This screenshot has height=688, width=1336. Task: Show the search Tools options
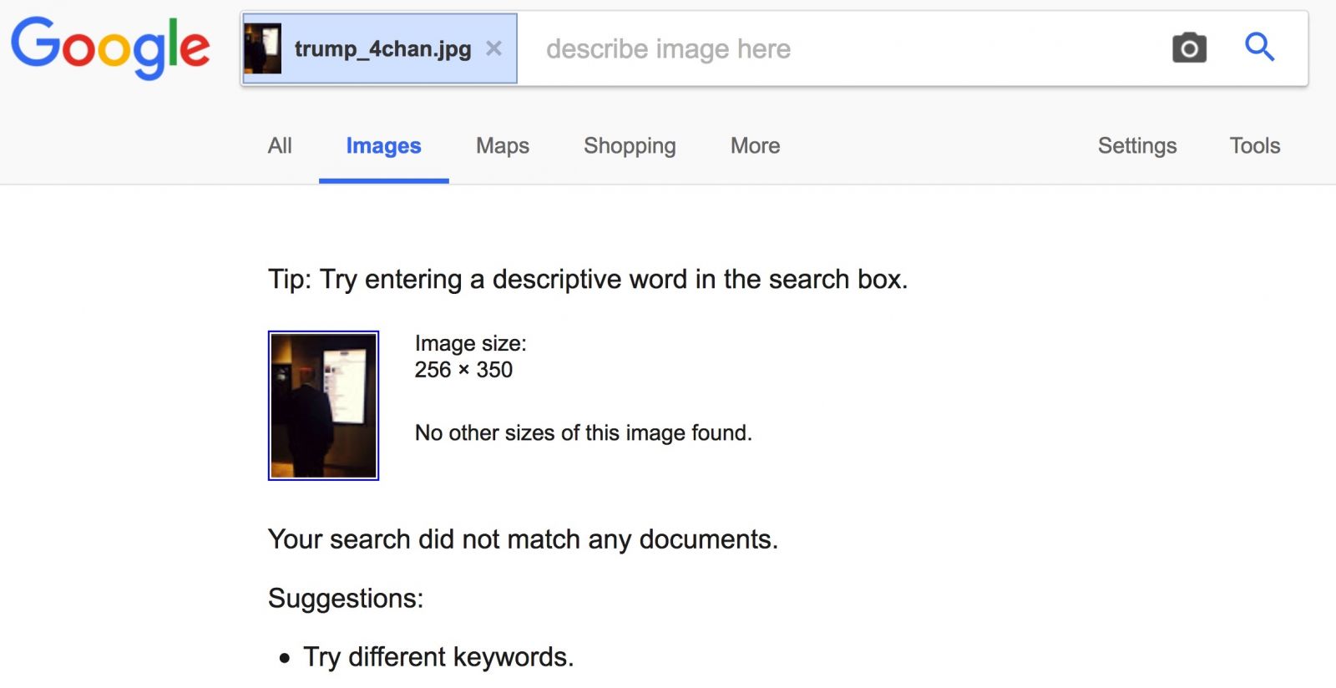(1254, 145)
